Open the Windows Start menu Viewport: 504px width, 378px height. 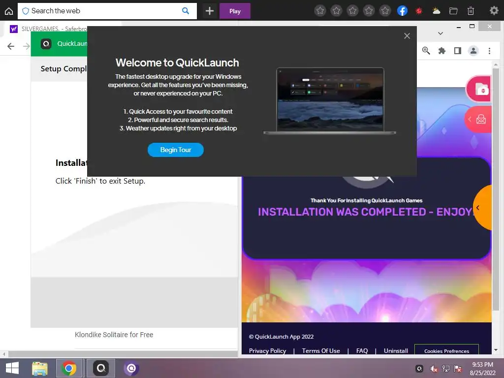click(x=12, y=368)
